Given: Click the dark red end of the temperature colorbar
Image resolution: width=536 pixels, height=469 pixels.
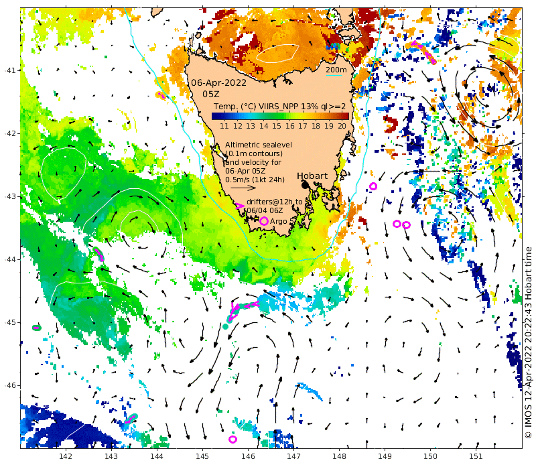Looking at the screenshot, I should 345,116.
